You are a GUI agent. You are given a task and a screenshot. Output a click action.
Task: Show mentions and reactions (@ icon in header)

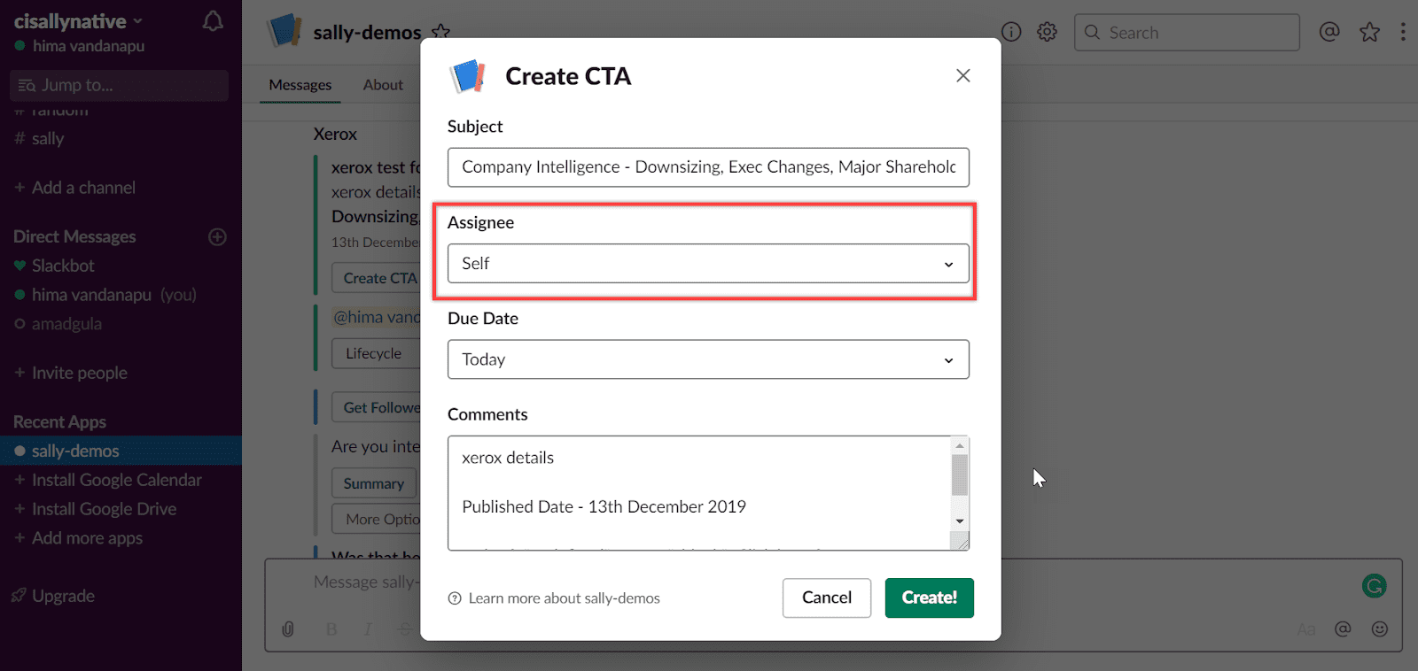(x=1329, y=32)
